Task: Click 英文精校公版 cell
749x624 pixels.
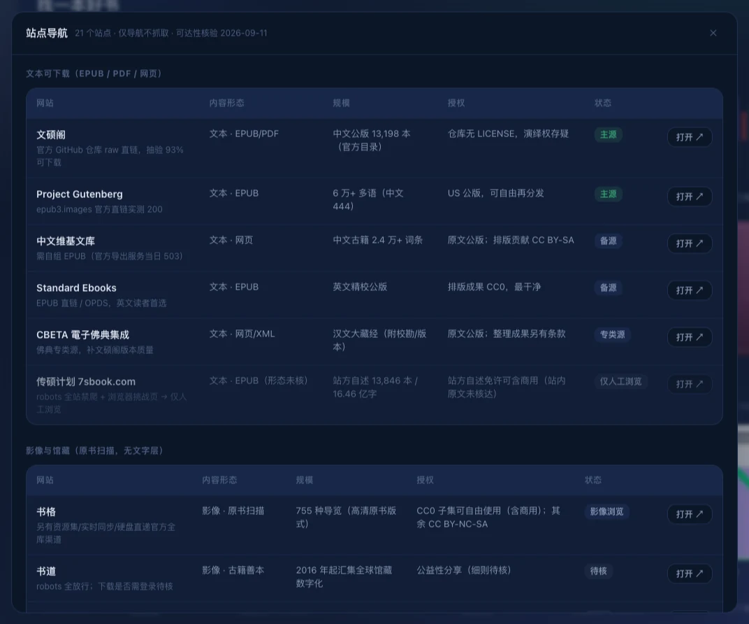Action: click(x=360, y=287)
